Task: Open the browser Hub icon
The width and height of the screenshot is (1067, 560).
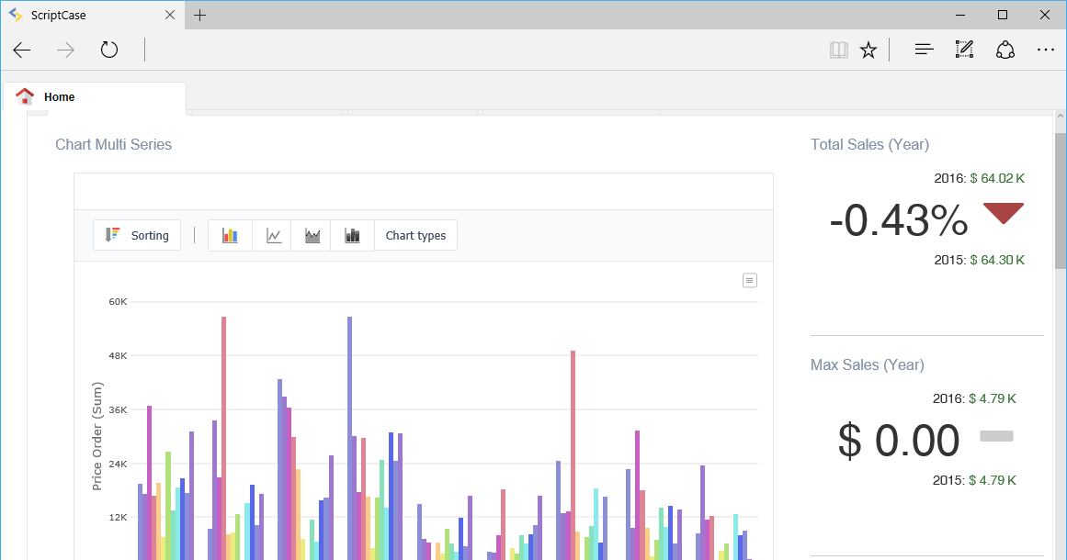Action: [925, 50]
